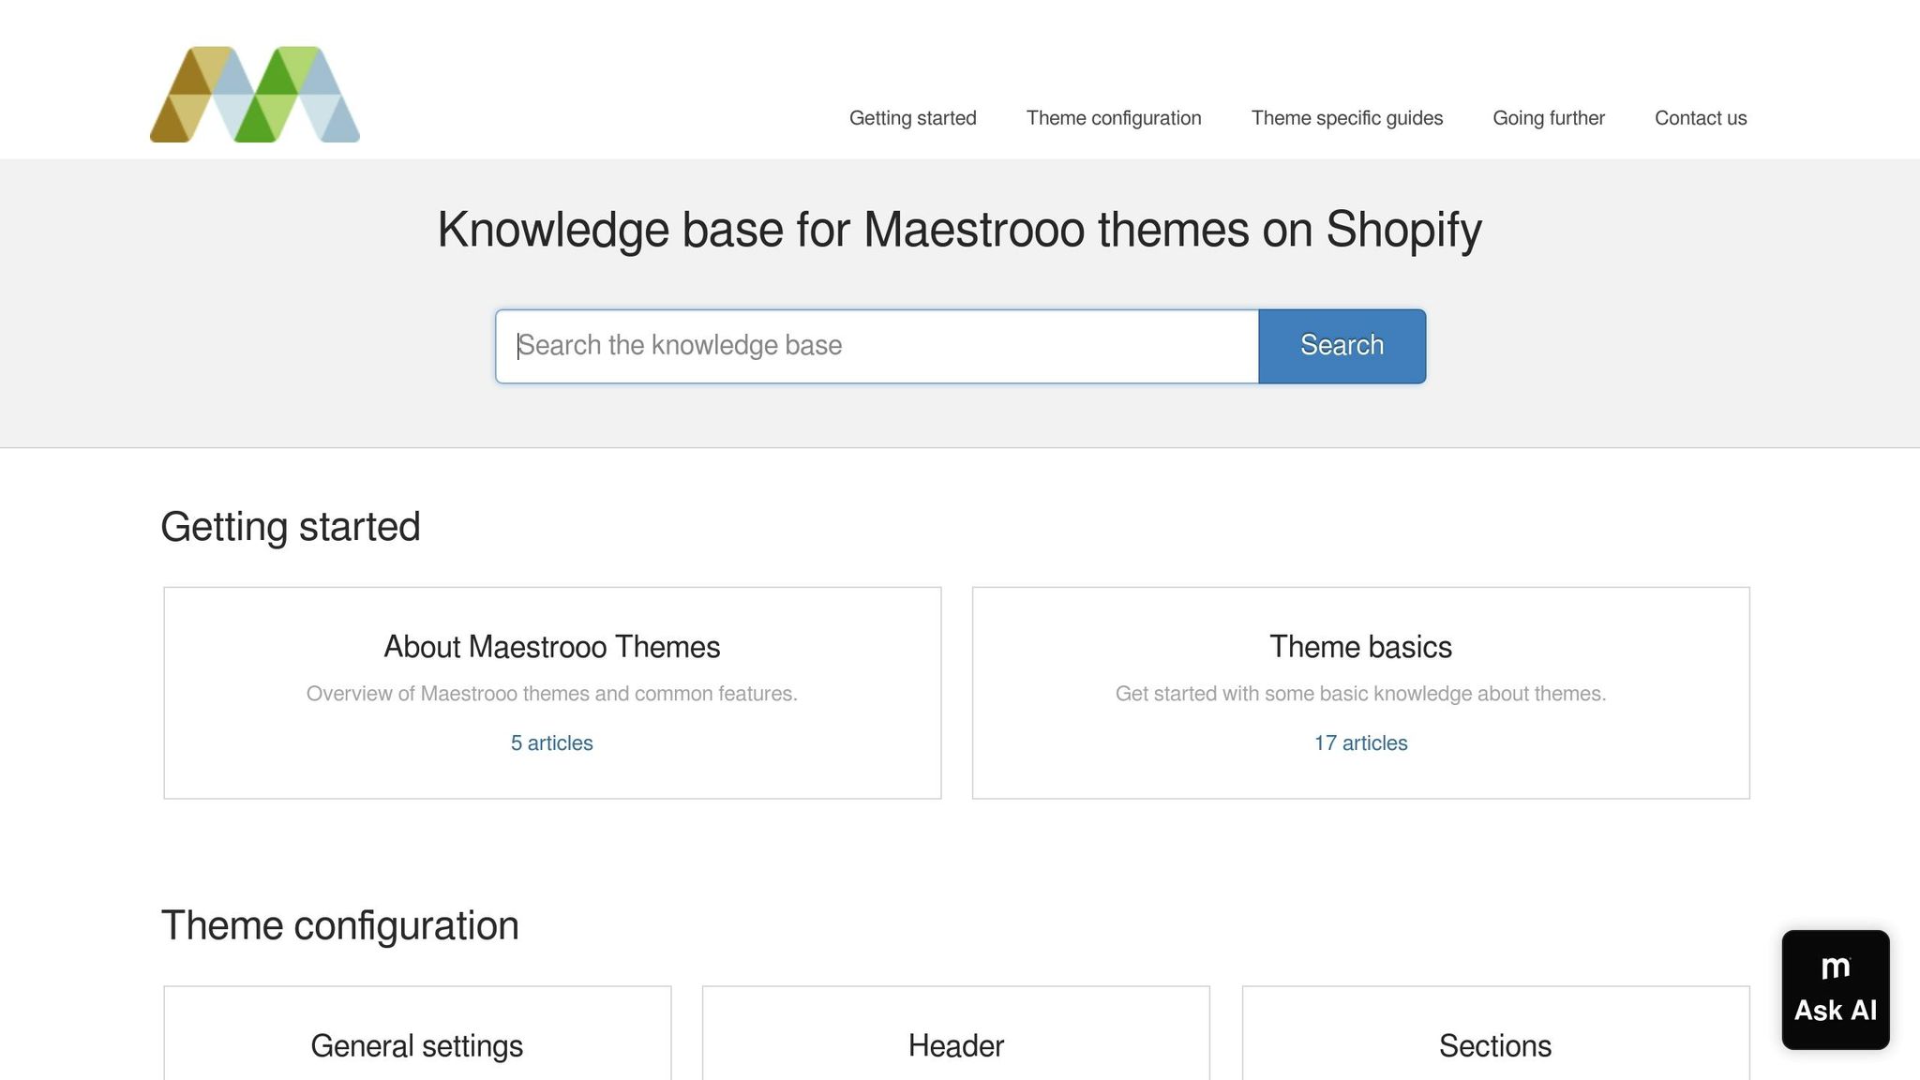The height and width of the screenshot is (1080, 1920).
Task: Open the Getting started menu item
Action: point(912,118)
